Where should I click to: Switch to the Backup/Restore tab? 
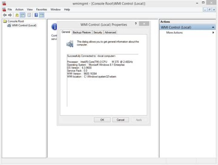[82, 32]
